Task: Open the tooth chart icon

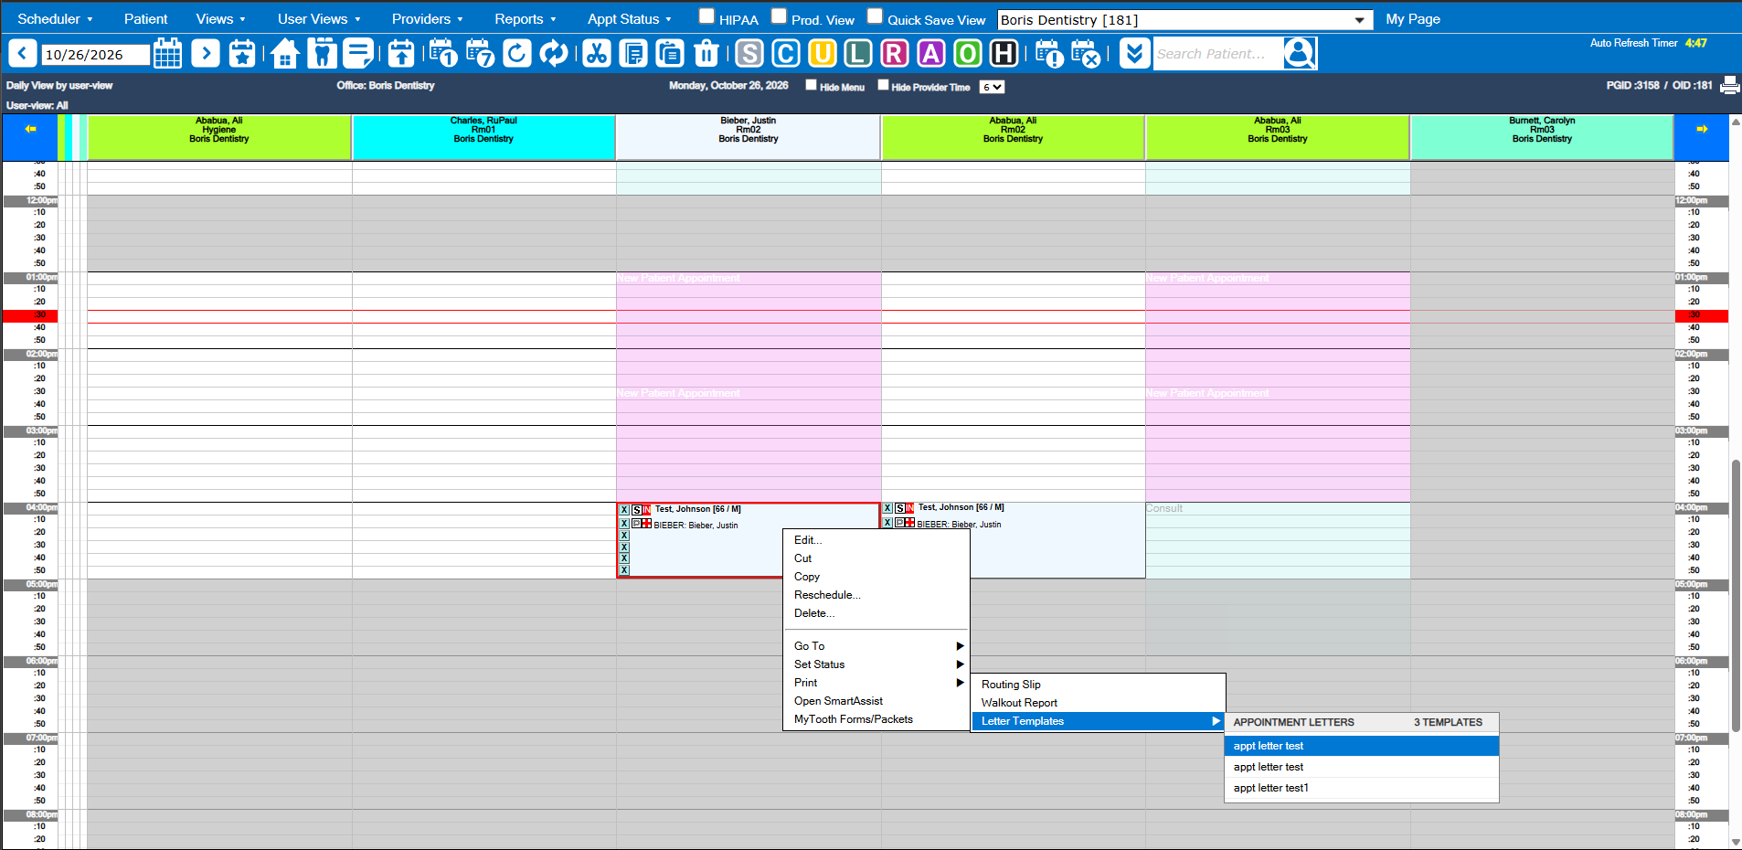Action: 322,54
